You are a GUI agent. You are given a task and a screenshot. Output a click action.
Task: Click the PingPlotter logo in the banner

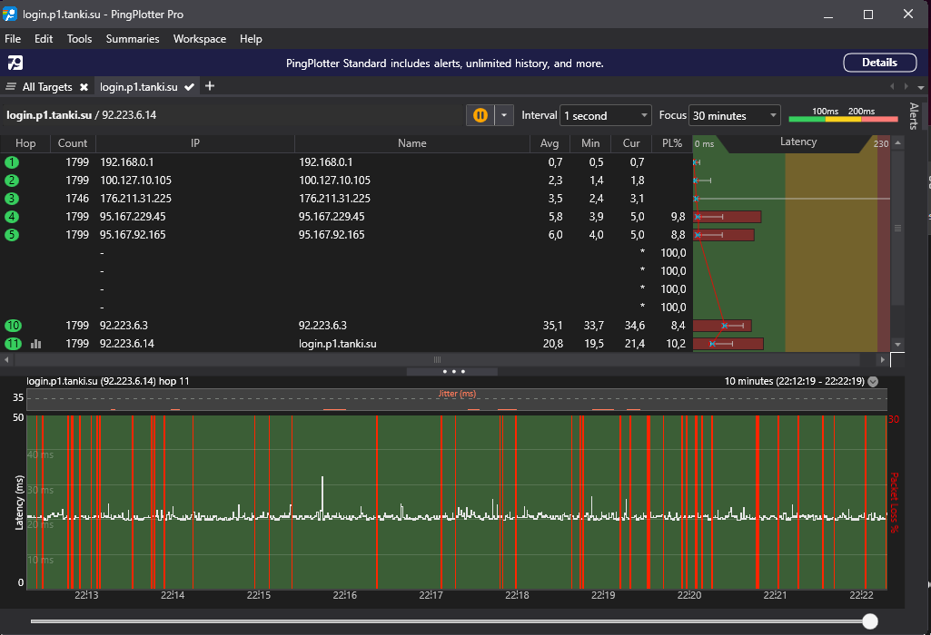(x=15, y=63)
